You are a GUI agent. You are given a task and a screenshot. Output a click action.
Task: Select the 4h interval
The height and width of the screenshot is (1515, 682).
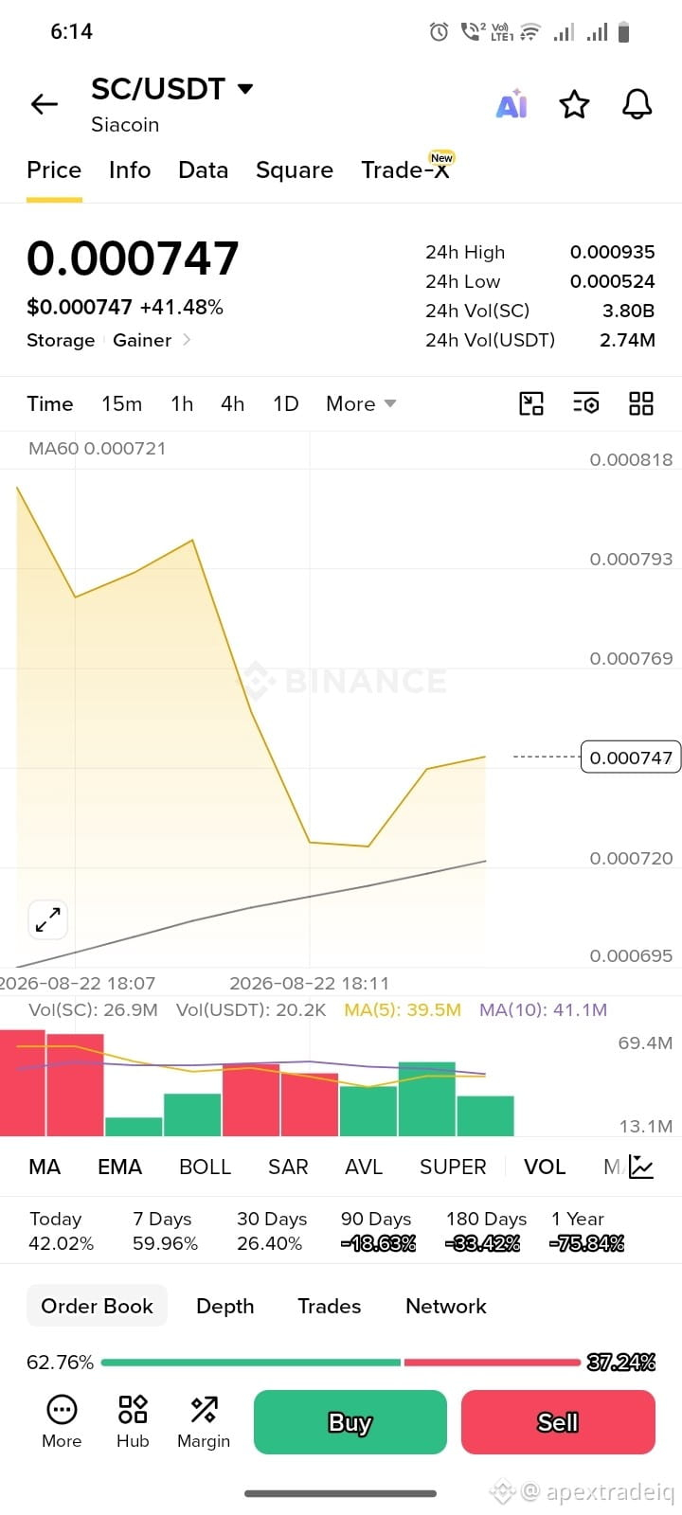pyautogui.click(x=233, y=404)
